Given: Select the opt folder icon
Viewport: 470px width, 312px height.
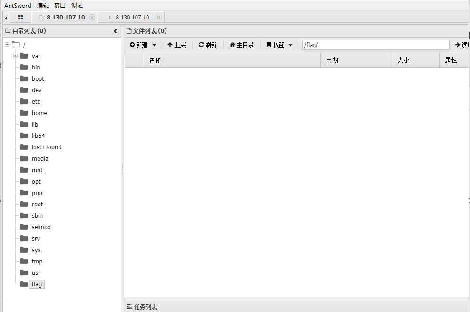Looking at the screenshot, I should (24, 181).
